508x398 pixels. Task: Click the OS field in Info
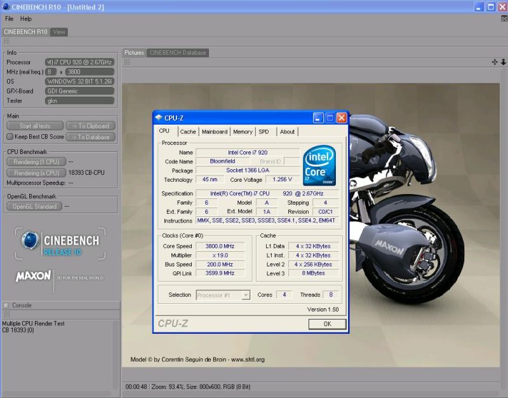point(80,81)
